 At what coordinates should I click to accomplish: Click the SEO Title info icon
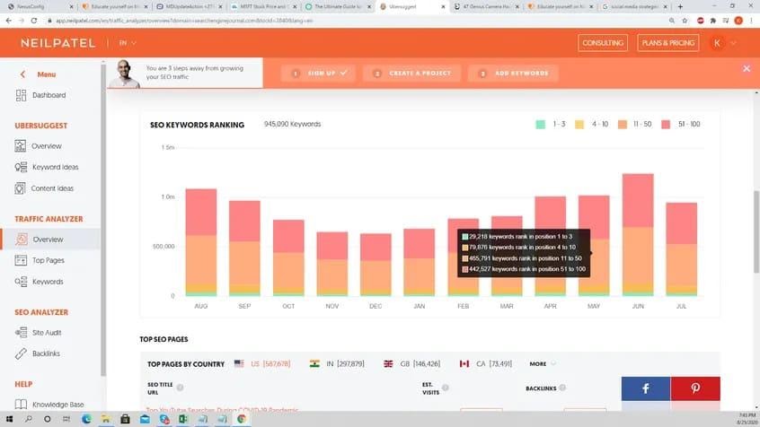coord(180,388)
